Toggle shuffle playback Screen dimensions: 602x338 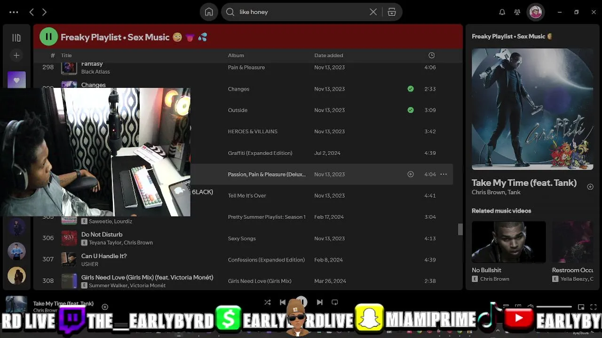(x=267, y=302)
